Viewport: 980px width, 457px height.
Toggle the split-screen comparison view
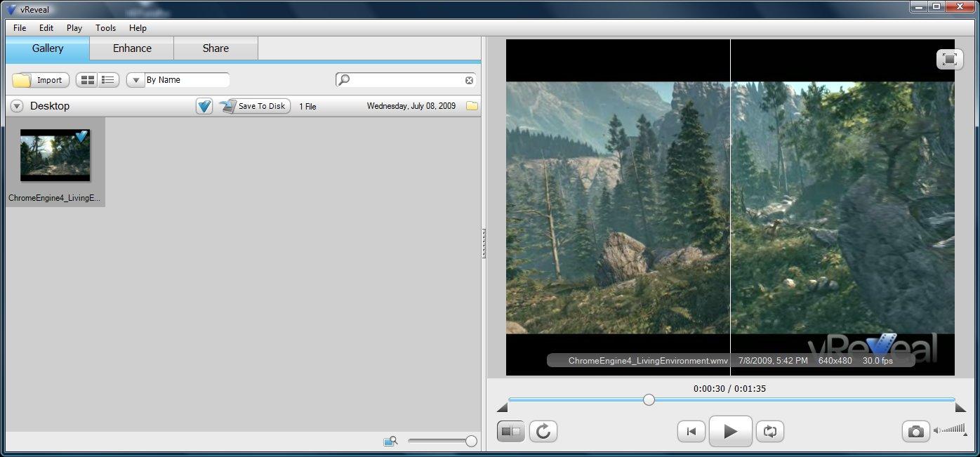coord(510,431)
